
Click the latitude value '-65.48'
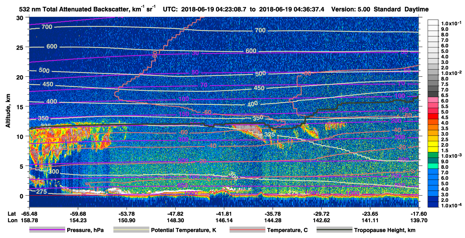point(29,214)
